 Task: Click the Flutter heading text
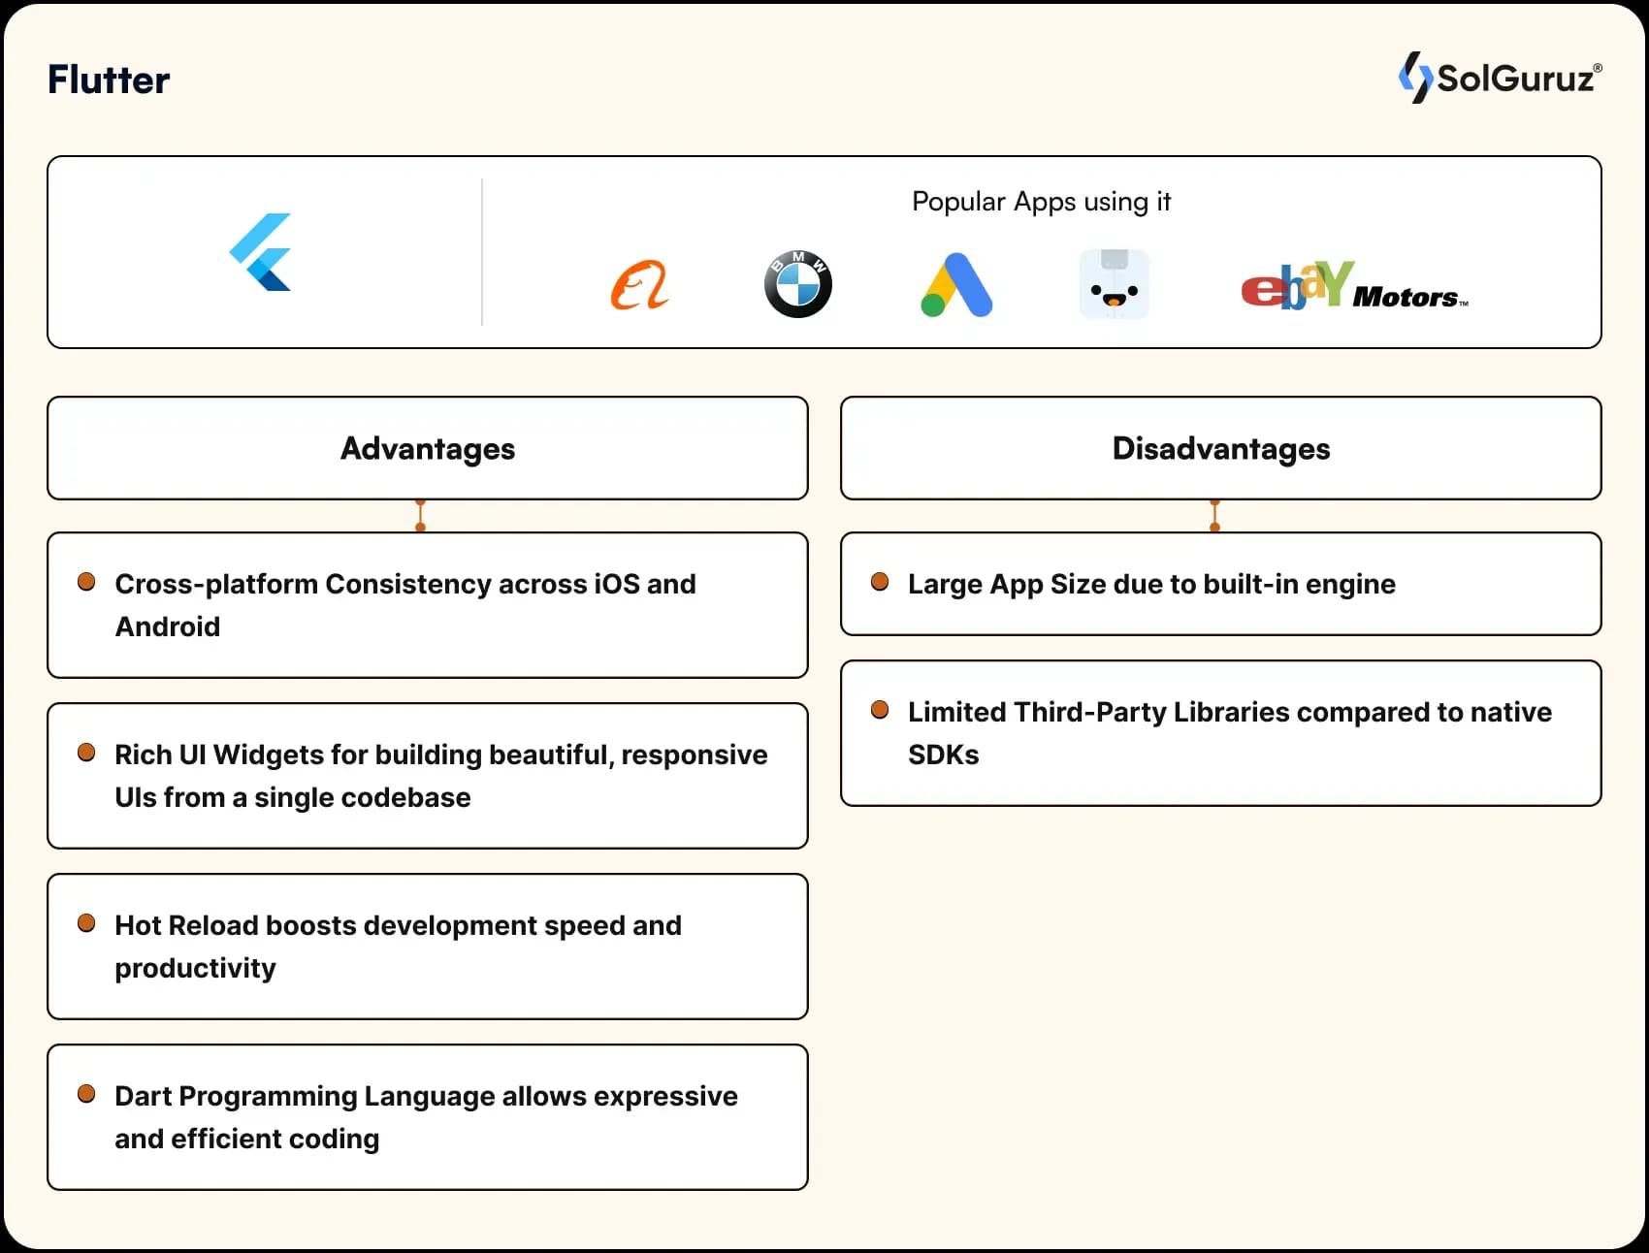tap(109, 80)
